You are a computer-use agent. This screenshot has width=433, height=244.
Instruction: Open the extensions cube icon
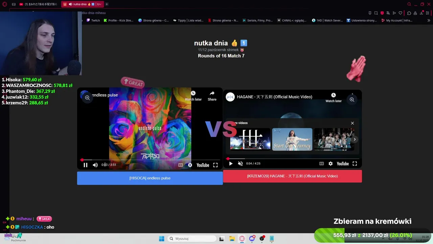click(x=409, y=13)
